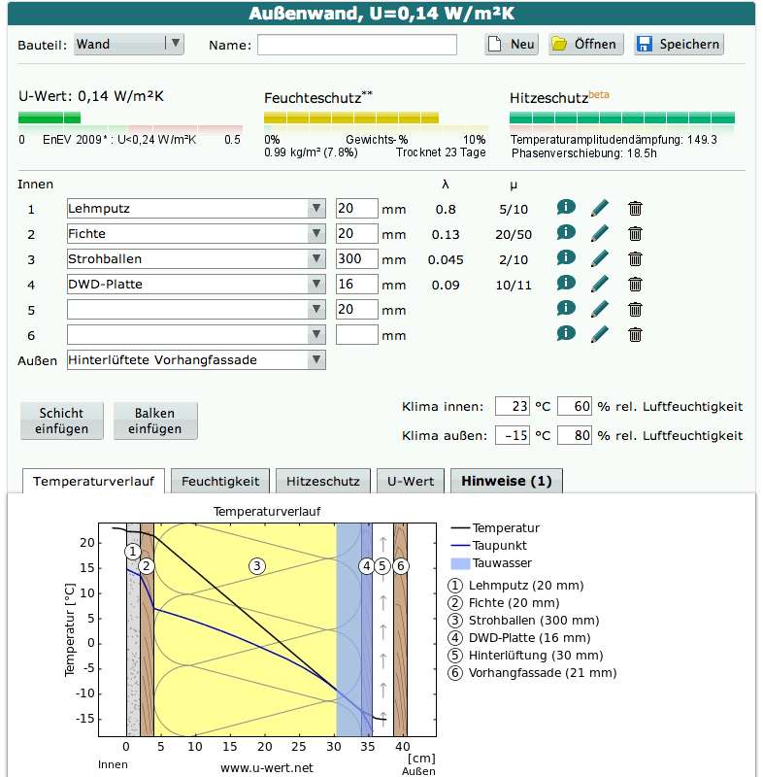763x777 pixels.
Task: Click the layer 5 thickness field
Action: [356, 310]
